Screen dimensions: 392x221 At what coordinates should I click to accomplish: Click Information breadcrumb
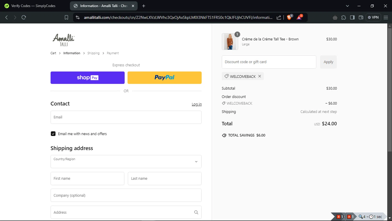72,53
